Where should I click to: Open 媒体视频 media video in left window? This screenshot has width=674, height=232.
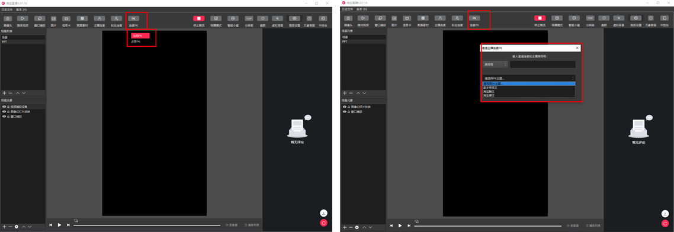point(23,21)
